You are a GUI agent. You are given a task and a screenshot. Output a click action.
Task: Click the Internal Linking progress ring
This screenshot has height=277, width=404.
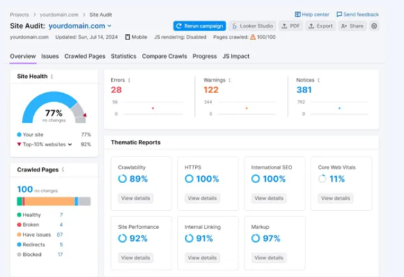point(189,239)
